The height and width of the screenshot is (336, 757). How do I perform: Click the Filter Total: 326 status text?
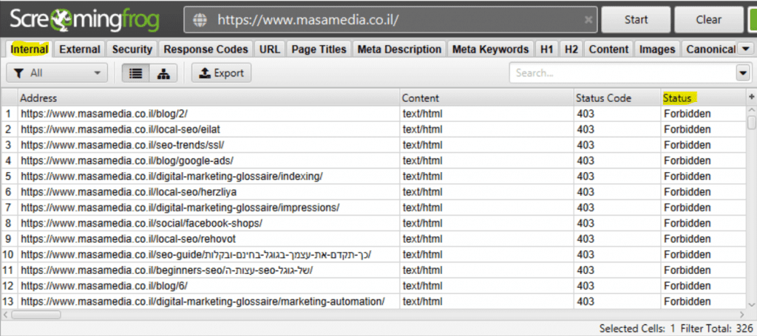point(716,329)
